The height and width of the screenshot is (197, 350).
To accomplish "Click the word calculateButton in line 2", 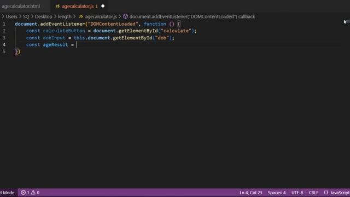I will point(64,31).
